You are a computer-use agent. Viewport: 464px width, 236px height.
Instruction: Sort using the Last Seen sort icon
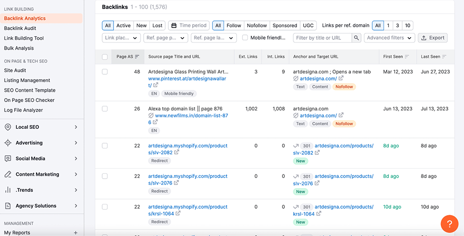tap(444, 57)
